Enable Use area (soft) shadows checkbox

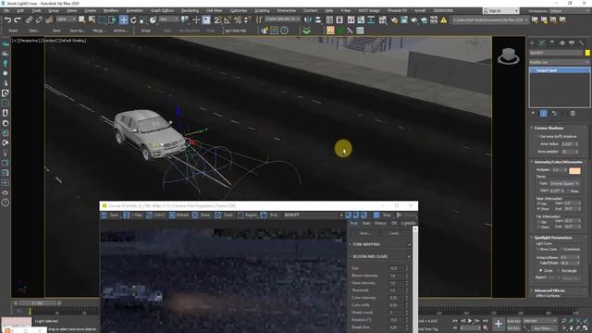[538, 136]
